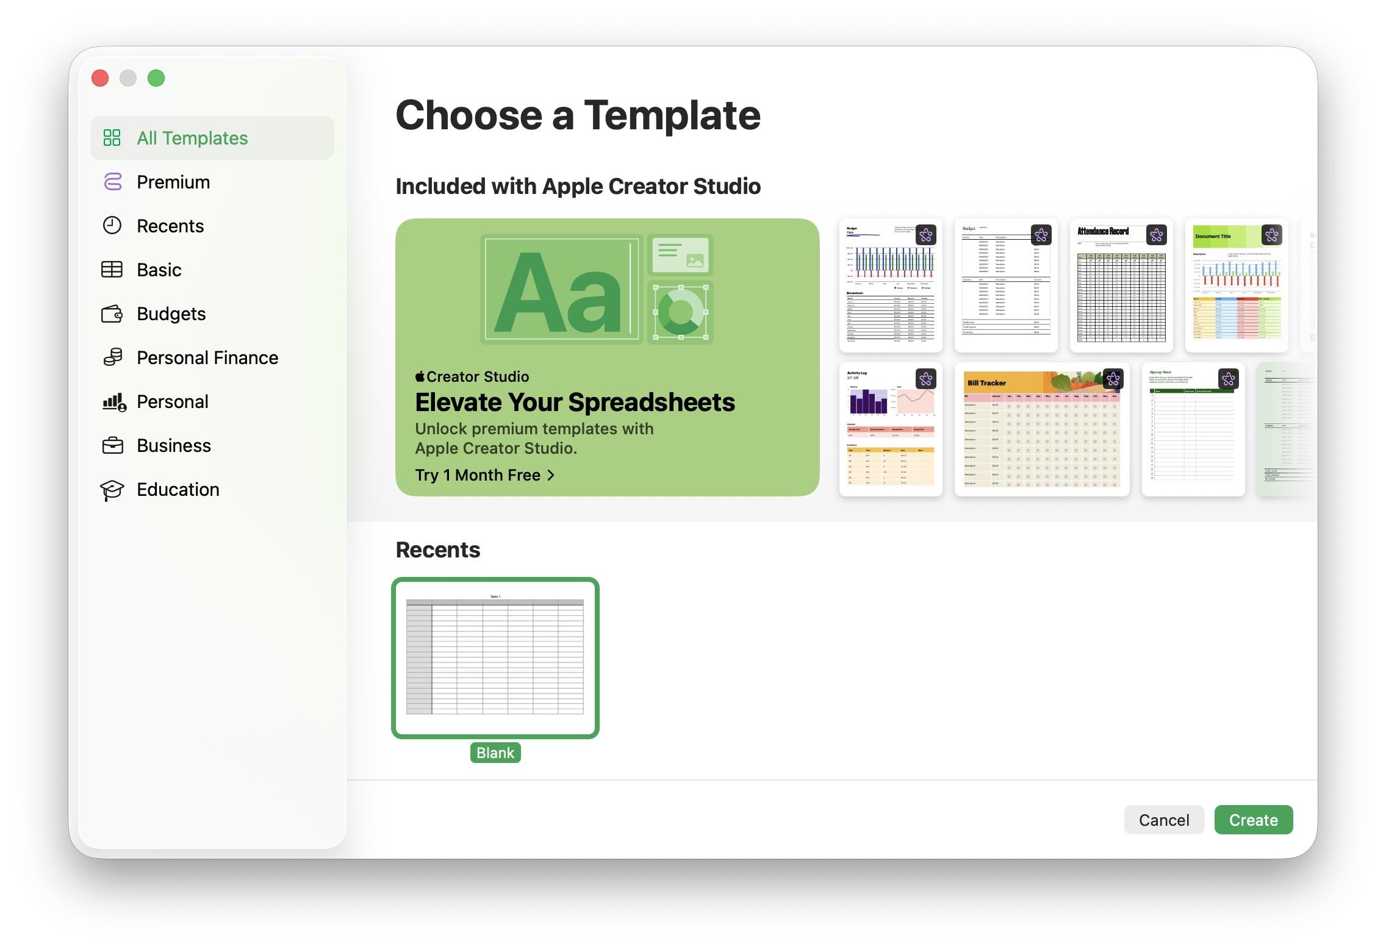
Task: Click premium badge on Bill Tracker template
Action: click(x=1113, y=379)
